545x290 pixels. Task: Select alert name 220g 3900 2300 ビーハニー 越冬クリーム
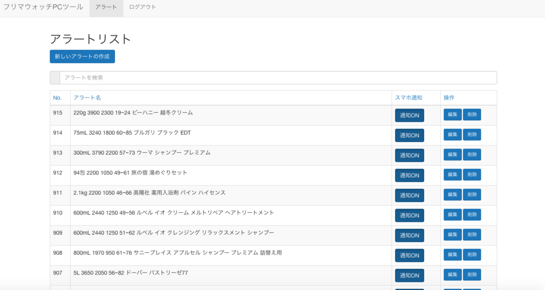pyautogui.click(x=133, y=113)
